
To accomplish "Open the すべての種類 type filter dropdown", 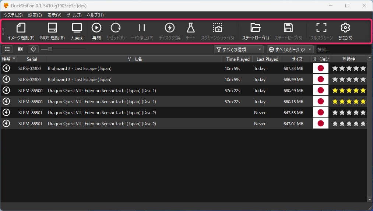I will coord(239,49).
